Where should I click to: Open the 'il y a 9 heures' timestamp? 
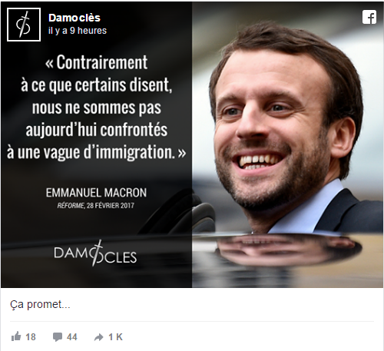(78, 31)
